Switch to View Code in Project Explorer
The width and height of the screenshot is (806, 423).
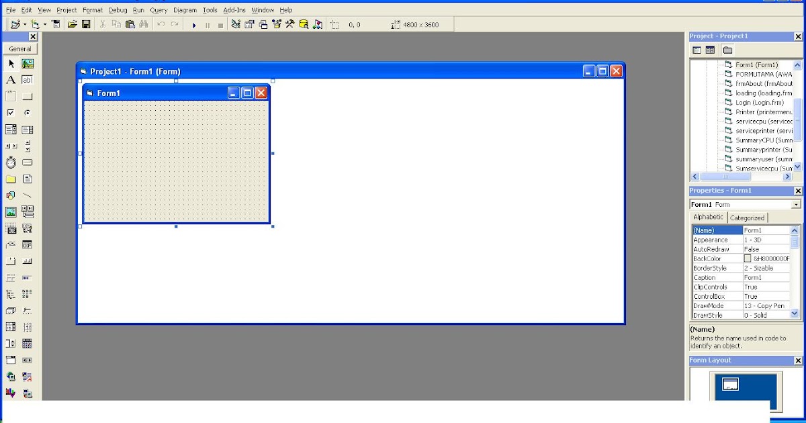pos(697,50)
